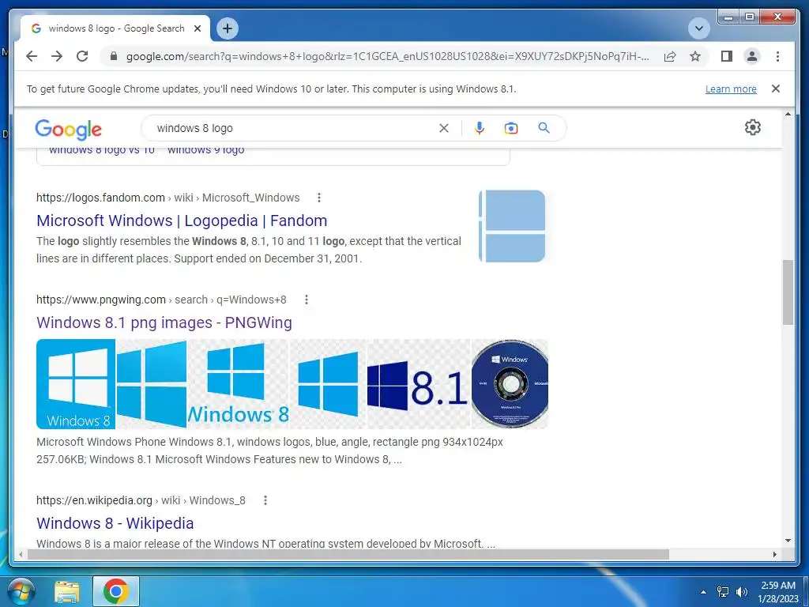Open the tab search dropdown arrow
Viewport: 809px width, 607px height.
pyautogui.click(x=699, y=28)
